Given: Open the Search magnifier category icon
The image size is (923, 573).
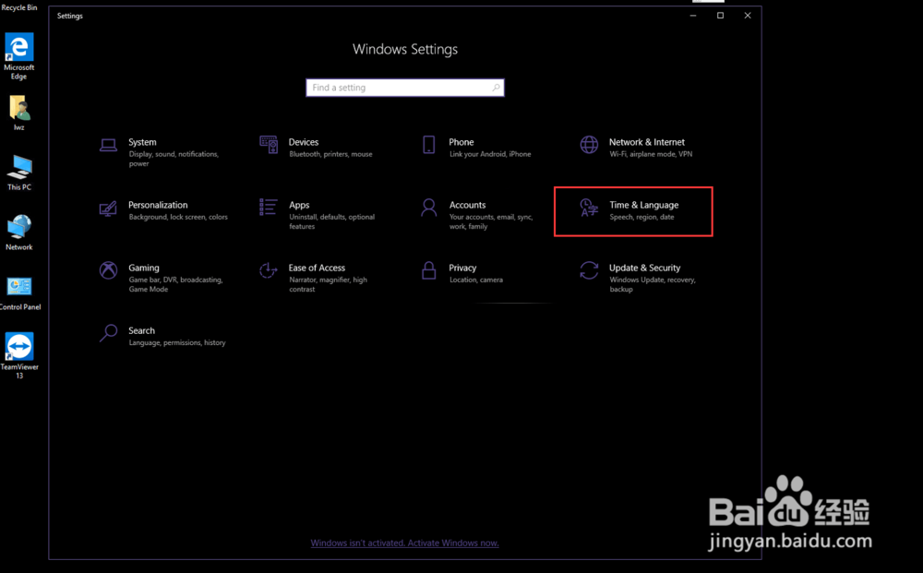Looking at the screenshot, I should (x=108, y=334).
